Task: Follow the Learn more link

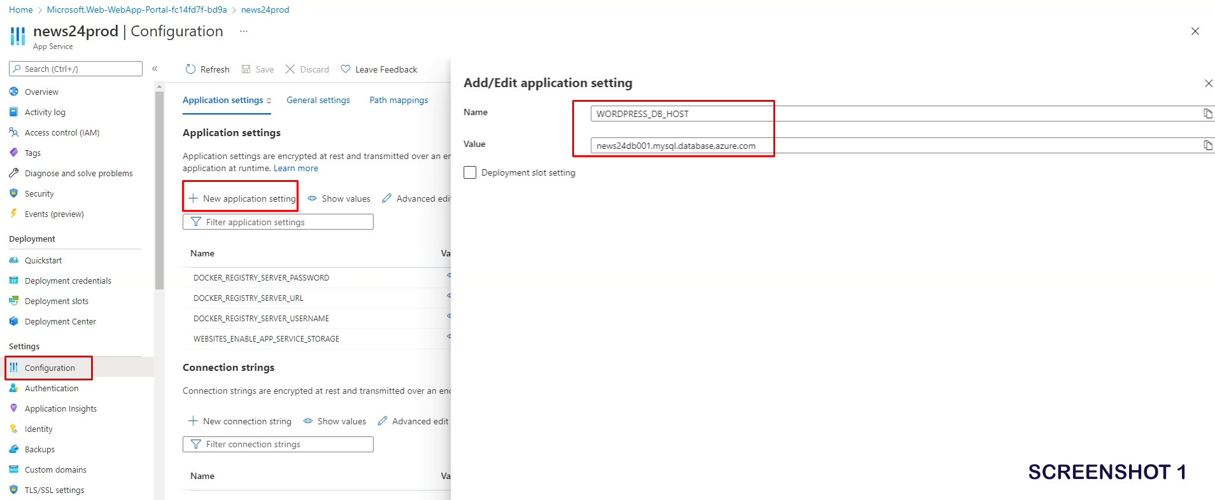Action: coord(296,169)
